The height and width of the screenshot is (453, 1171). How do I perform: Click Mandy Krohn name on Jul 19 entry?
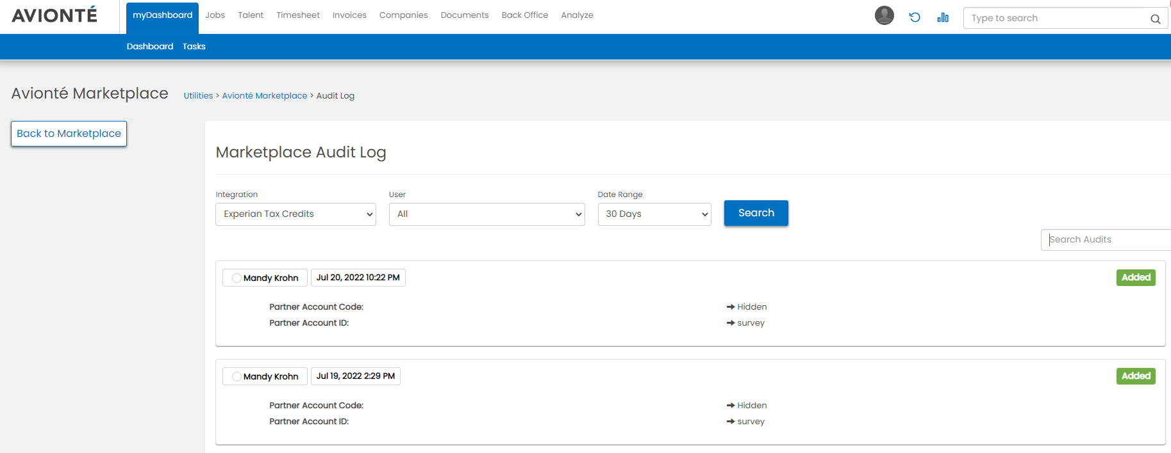(271, 377)
